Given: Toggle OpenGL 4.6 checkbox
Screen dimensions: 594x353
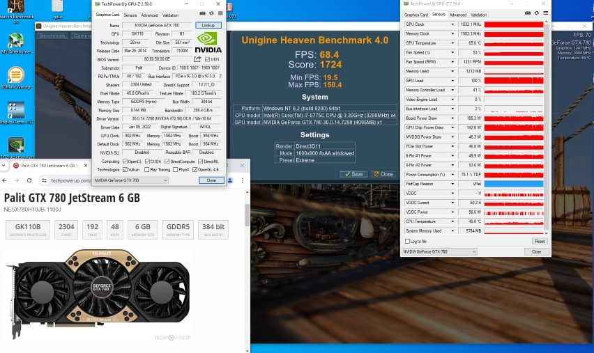Looking at the screenshot, I should pos(195,169).
